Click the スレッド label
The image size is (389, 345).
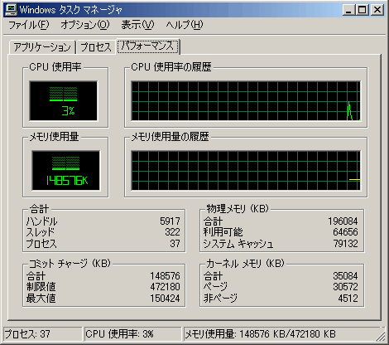pos(41,232)
